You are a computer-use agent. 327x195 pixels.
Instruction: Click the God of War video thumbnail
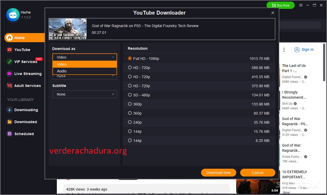coord(68,29)
